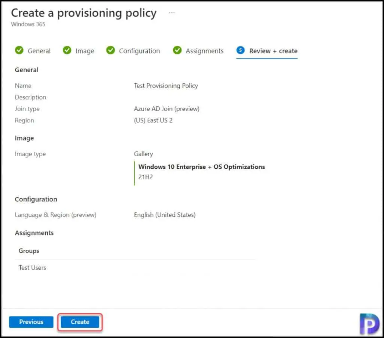
Task: Click the Description label
Action: point(30,97)
